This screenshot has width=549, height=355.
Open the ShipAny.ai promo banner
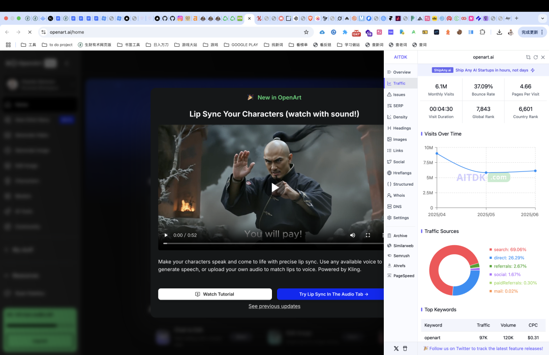pos(483,70)
